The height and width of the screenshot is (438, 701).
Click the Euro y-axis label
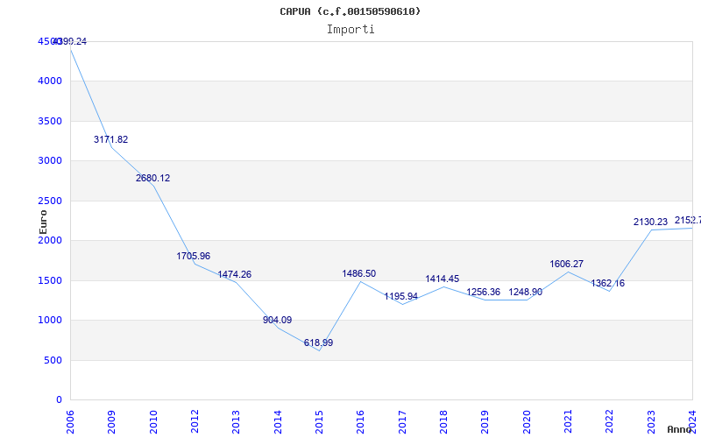pyautogui.click(x=43, y=222)
